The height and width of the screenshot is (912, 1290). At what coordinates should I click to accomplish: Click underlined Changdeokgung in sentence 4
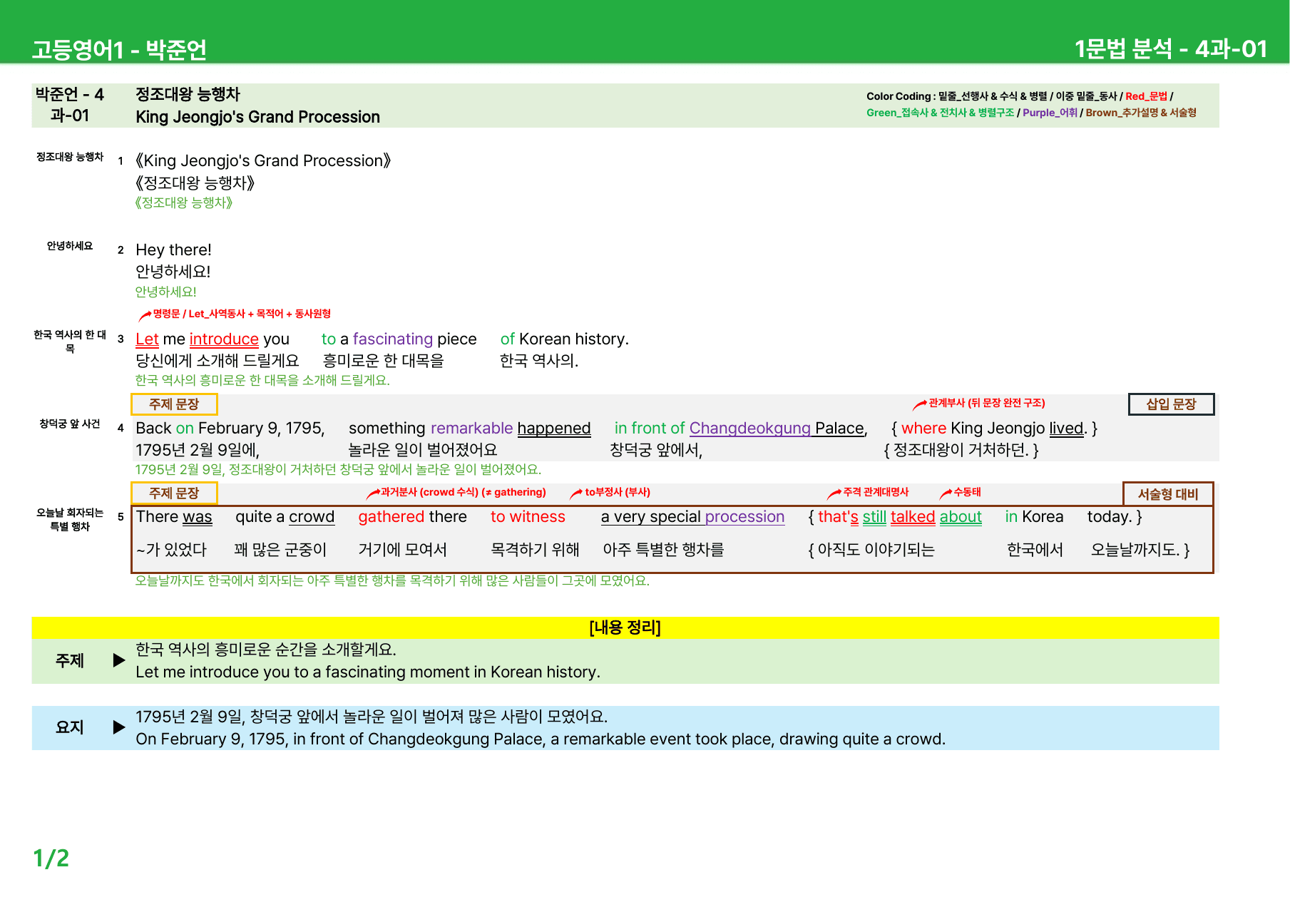750,429
